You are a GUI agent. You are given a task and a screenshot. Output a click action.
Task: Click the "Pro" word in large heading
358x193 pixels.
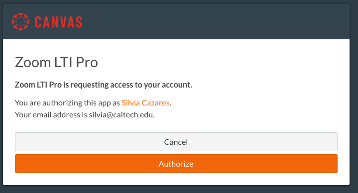click(87, 62)
